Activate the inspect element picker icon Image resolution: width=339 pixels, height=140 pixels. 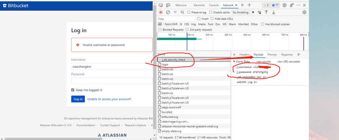(161, 5)
